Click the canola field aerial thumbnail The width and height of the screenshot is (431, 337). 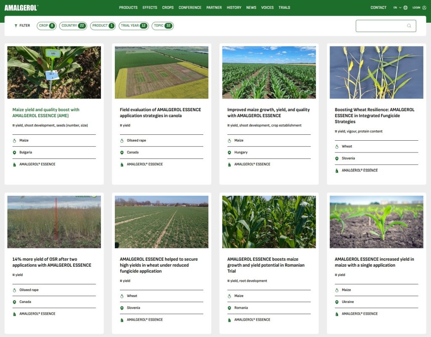pos(162,72)
